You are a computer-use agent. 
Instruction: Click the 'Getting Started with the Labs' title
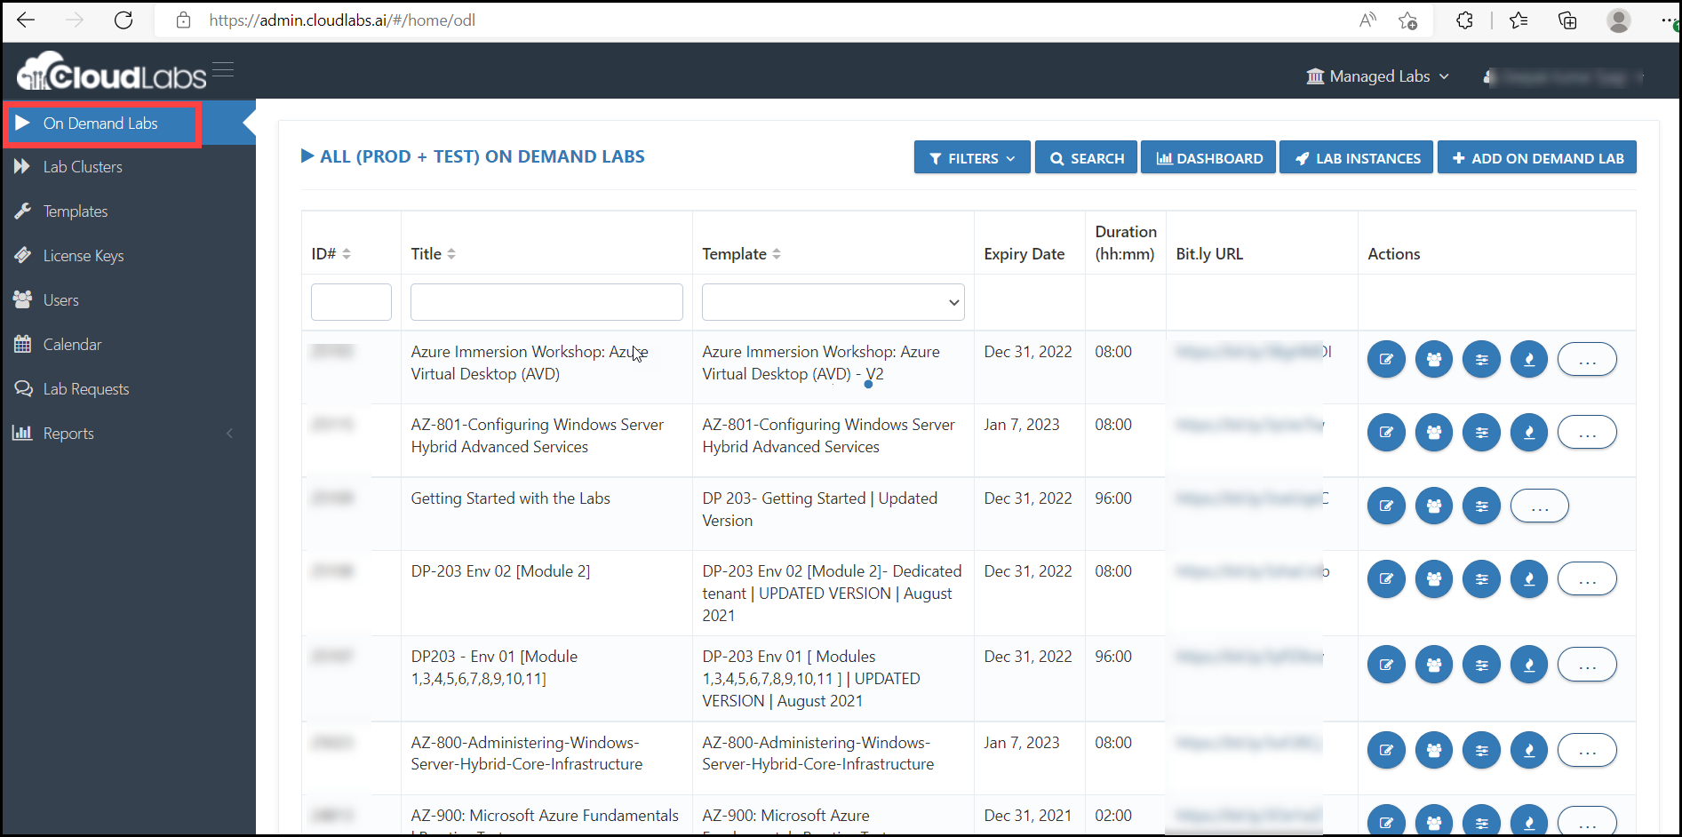pos(511,498)
